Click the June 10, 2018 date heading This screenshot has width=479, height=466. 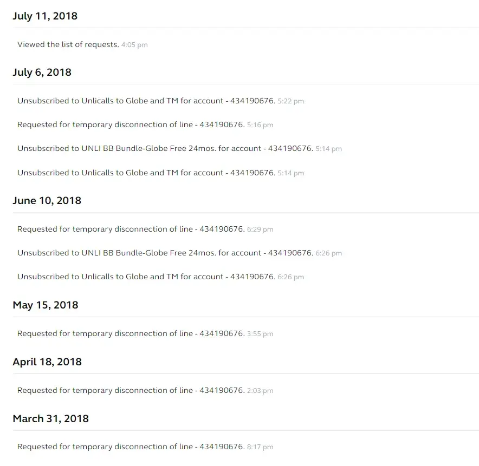47,200
